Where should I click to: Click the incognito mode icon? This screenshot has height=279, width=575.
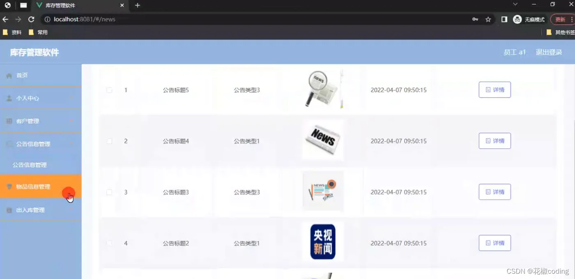517,19
